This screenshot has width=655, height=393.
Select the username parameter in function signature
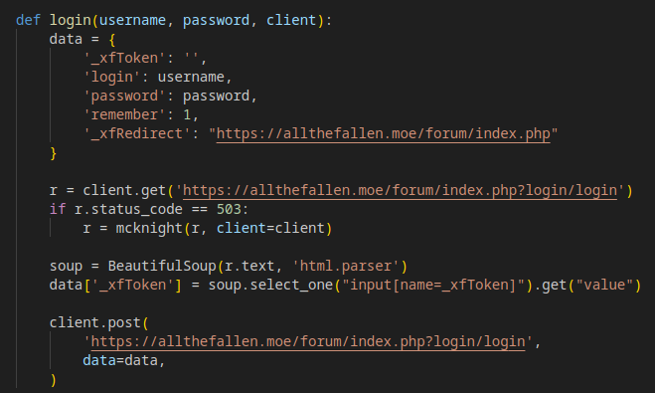tap(132, 20)
